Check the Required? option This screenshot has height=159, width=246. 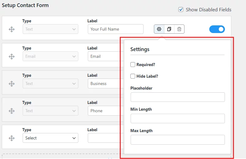[133, 65]
